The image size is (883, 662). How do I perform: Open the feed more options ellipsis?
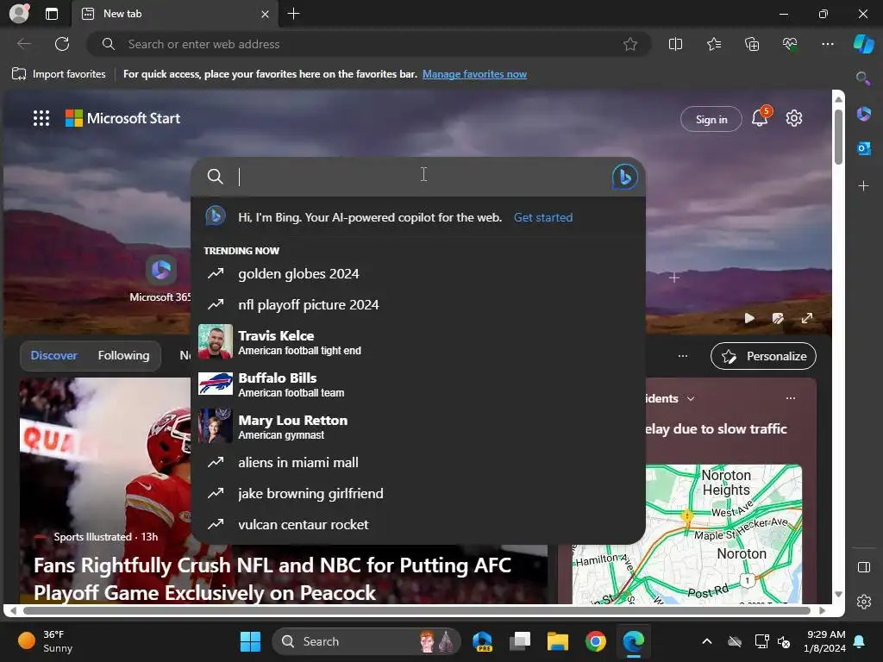pos(683,356)
